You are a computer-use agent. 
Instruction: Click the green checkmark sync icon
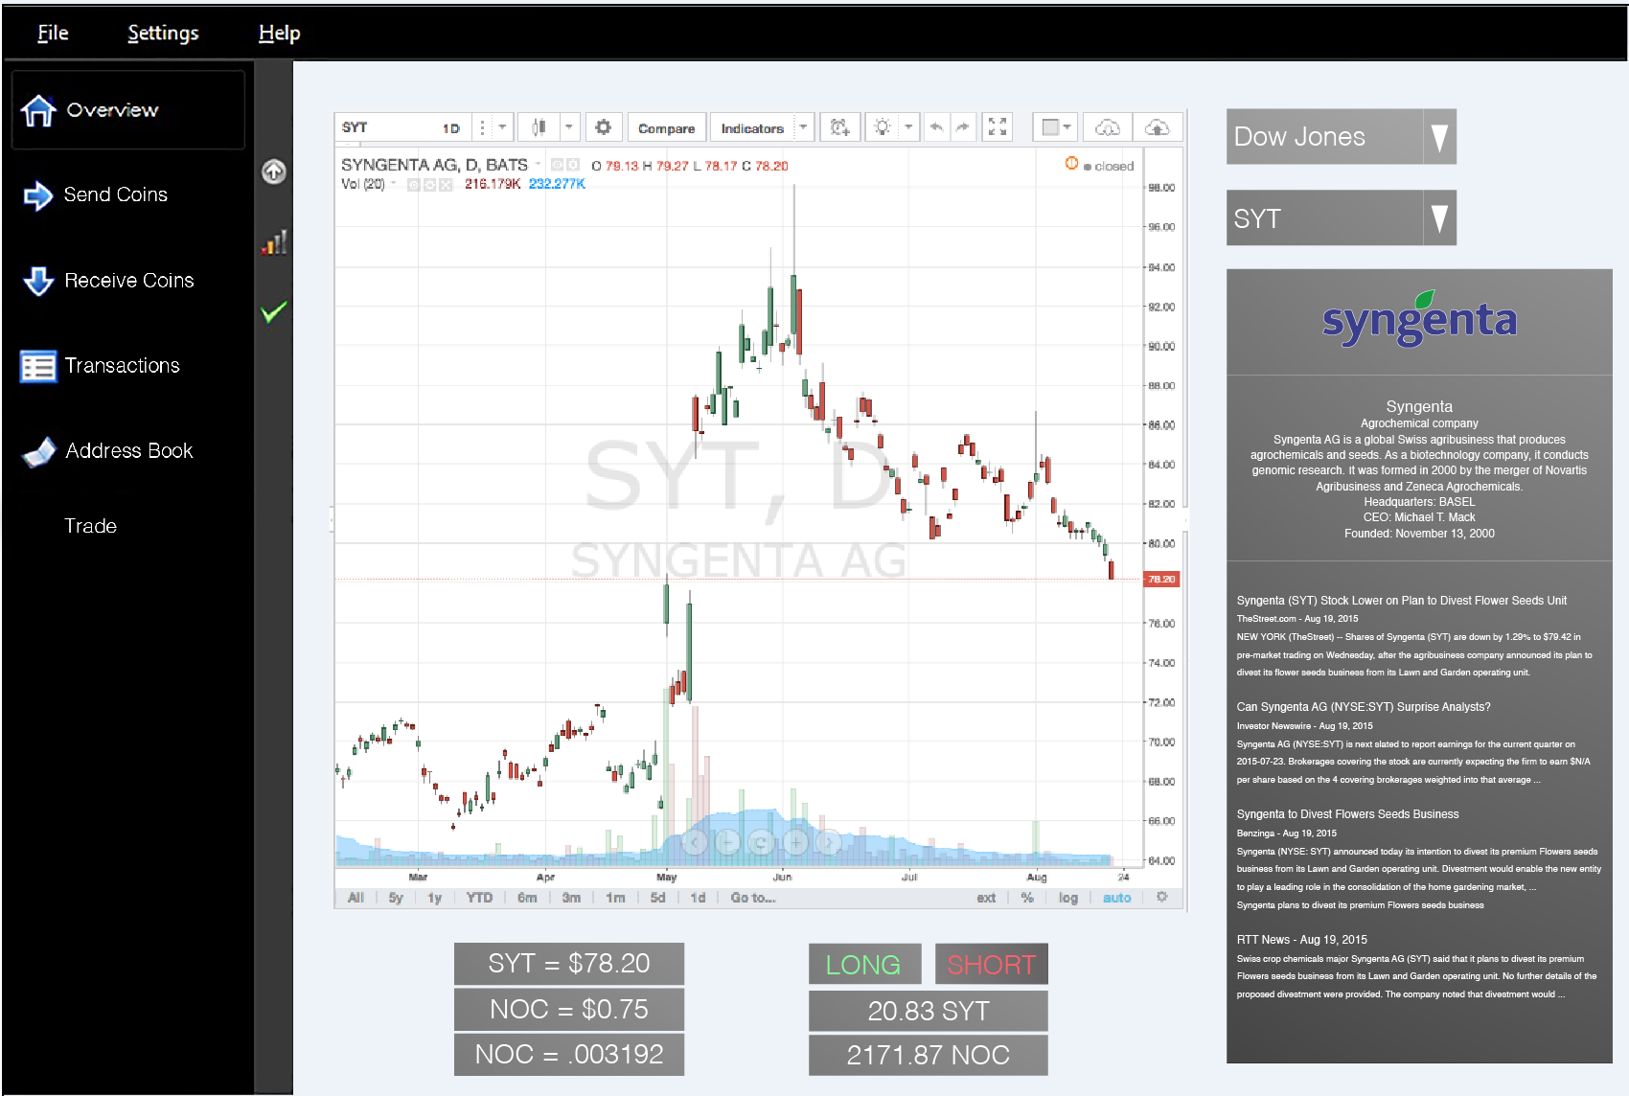coord(274,312)
